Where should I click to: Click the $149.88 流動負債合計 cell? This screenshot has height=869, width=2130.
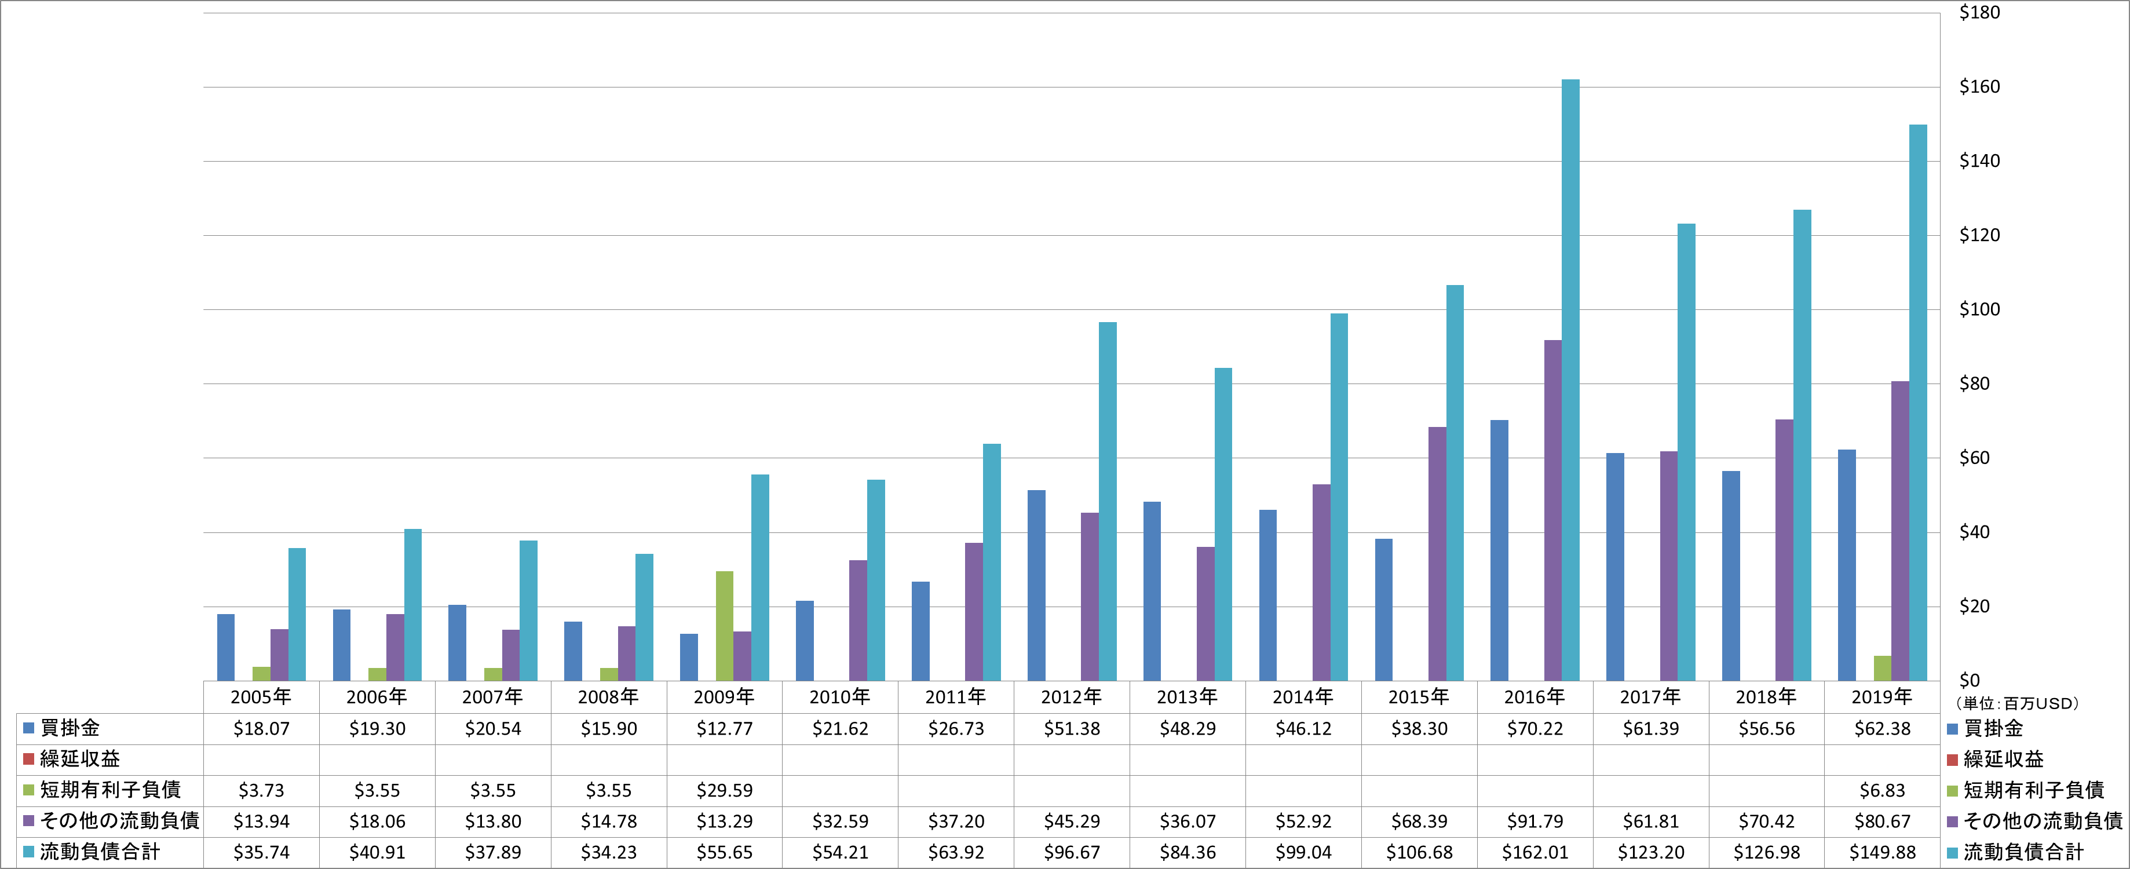1882,852
